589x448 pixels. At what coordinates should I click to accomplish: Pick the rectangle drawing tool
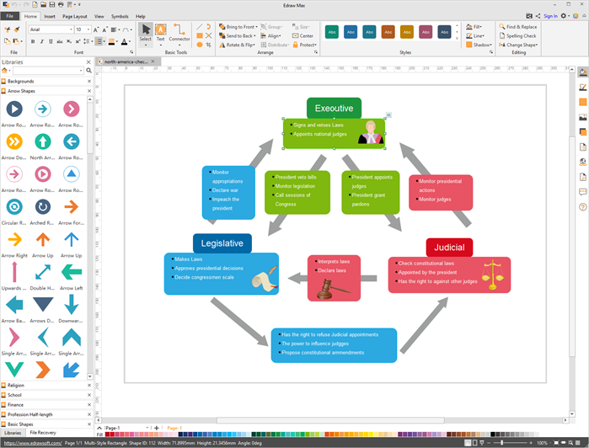coord(200,35)
